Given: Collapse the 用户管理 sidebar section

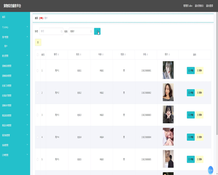Looking at the screenshot, I should [15, 37].
